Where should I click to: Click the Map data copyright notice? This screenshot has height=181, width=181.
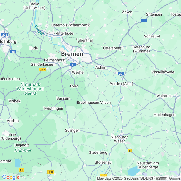(x=139, y=178)
